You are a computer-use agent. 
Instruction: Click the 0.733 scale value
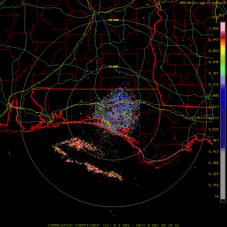point(214,84)
